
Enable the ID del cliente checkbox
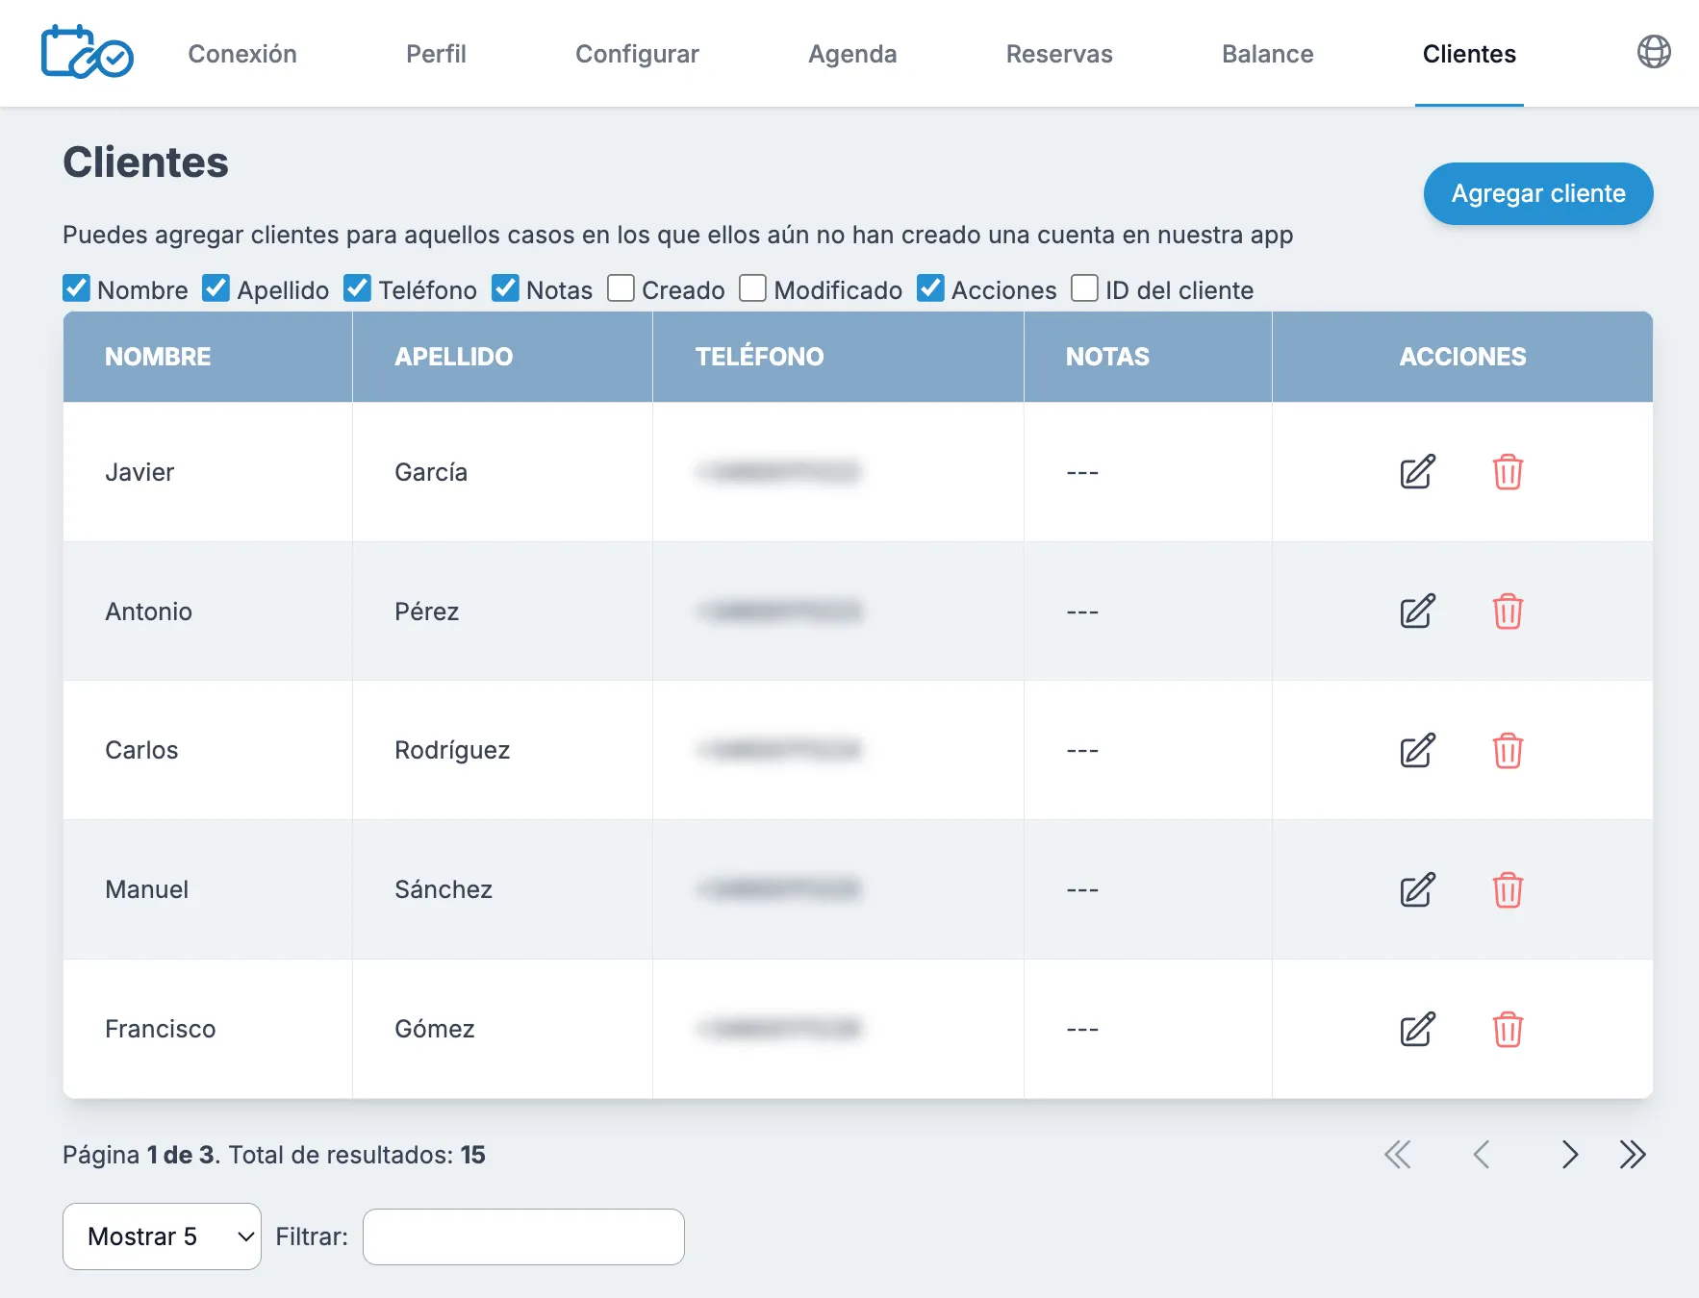click(x=1084, y=288)
